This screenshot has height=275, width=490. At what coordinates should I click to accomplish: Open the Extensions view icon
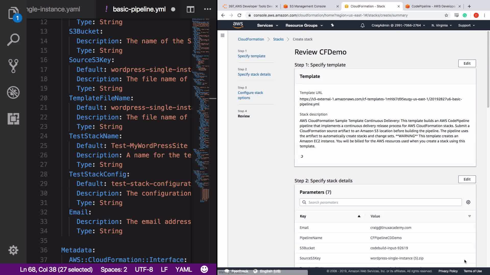pos(13,119)
